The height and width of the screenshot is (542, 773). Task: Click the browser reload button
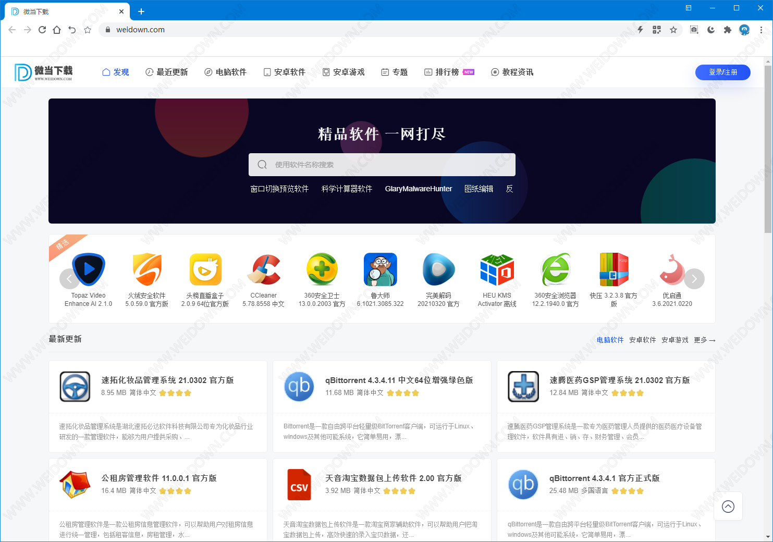click(x=42, y=30)
